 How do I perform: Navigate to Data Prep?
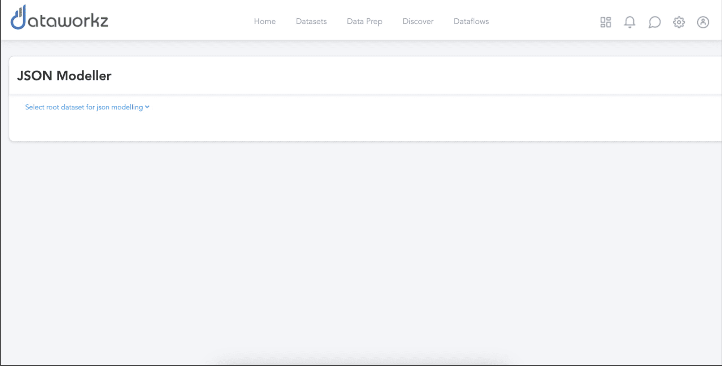click(364, 21)
